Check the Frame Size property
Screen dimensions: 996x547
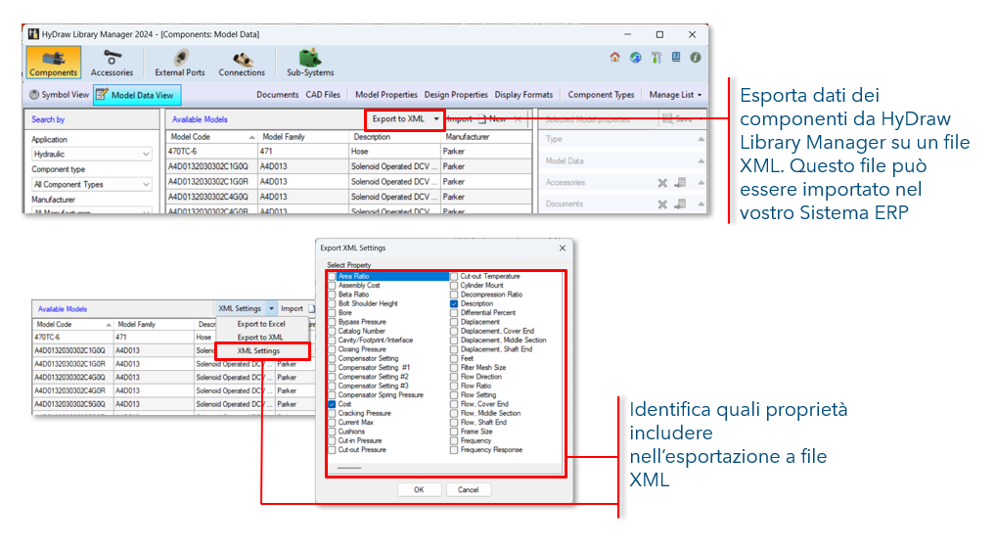(454, 432)
